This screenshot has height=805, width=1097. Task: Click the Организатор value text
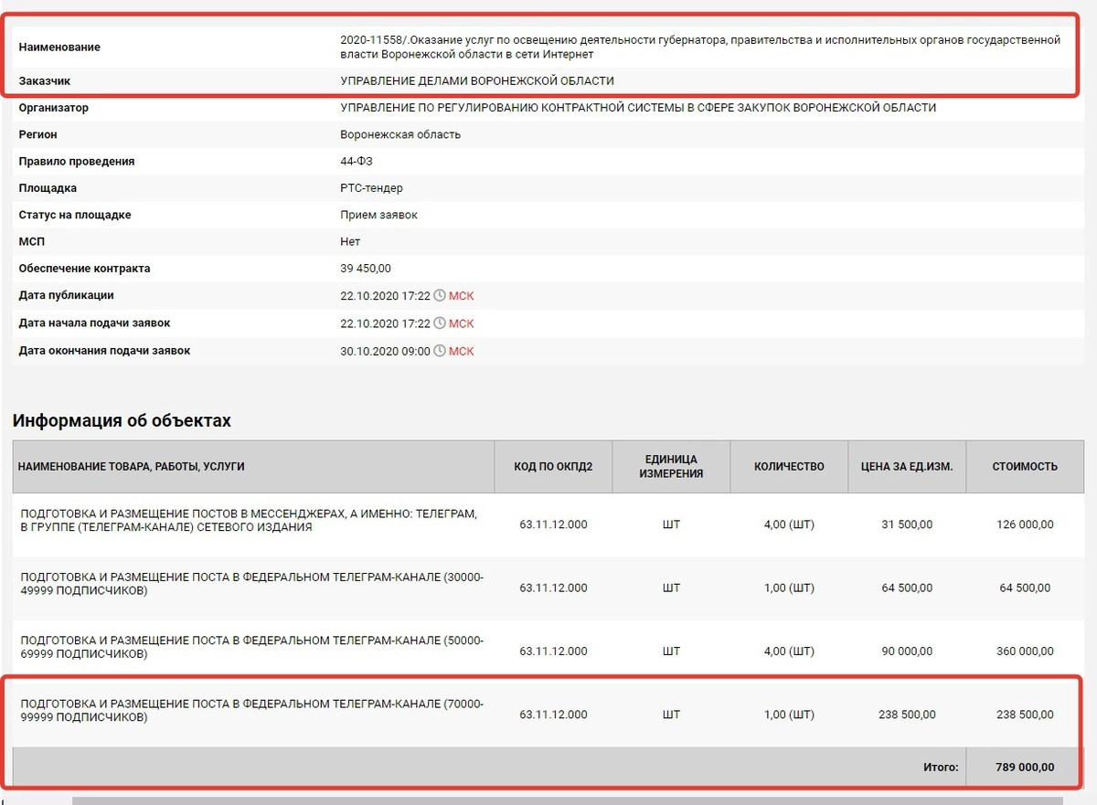[638, 108]
